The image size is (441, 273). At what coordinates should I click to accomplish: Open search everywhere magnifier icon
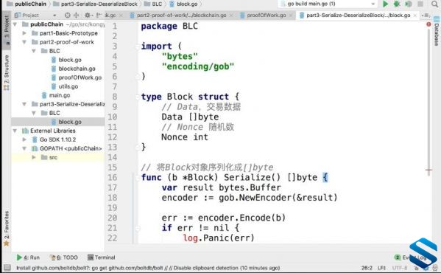(x=435, y=4)
